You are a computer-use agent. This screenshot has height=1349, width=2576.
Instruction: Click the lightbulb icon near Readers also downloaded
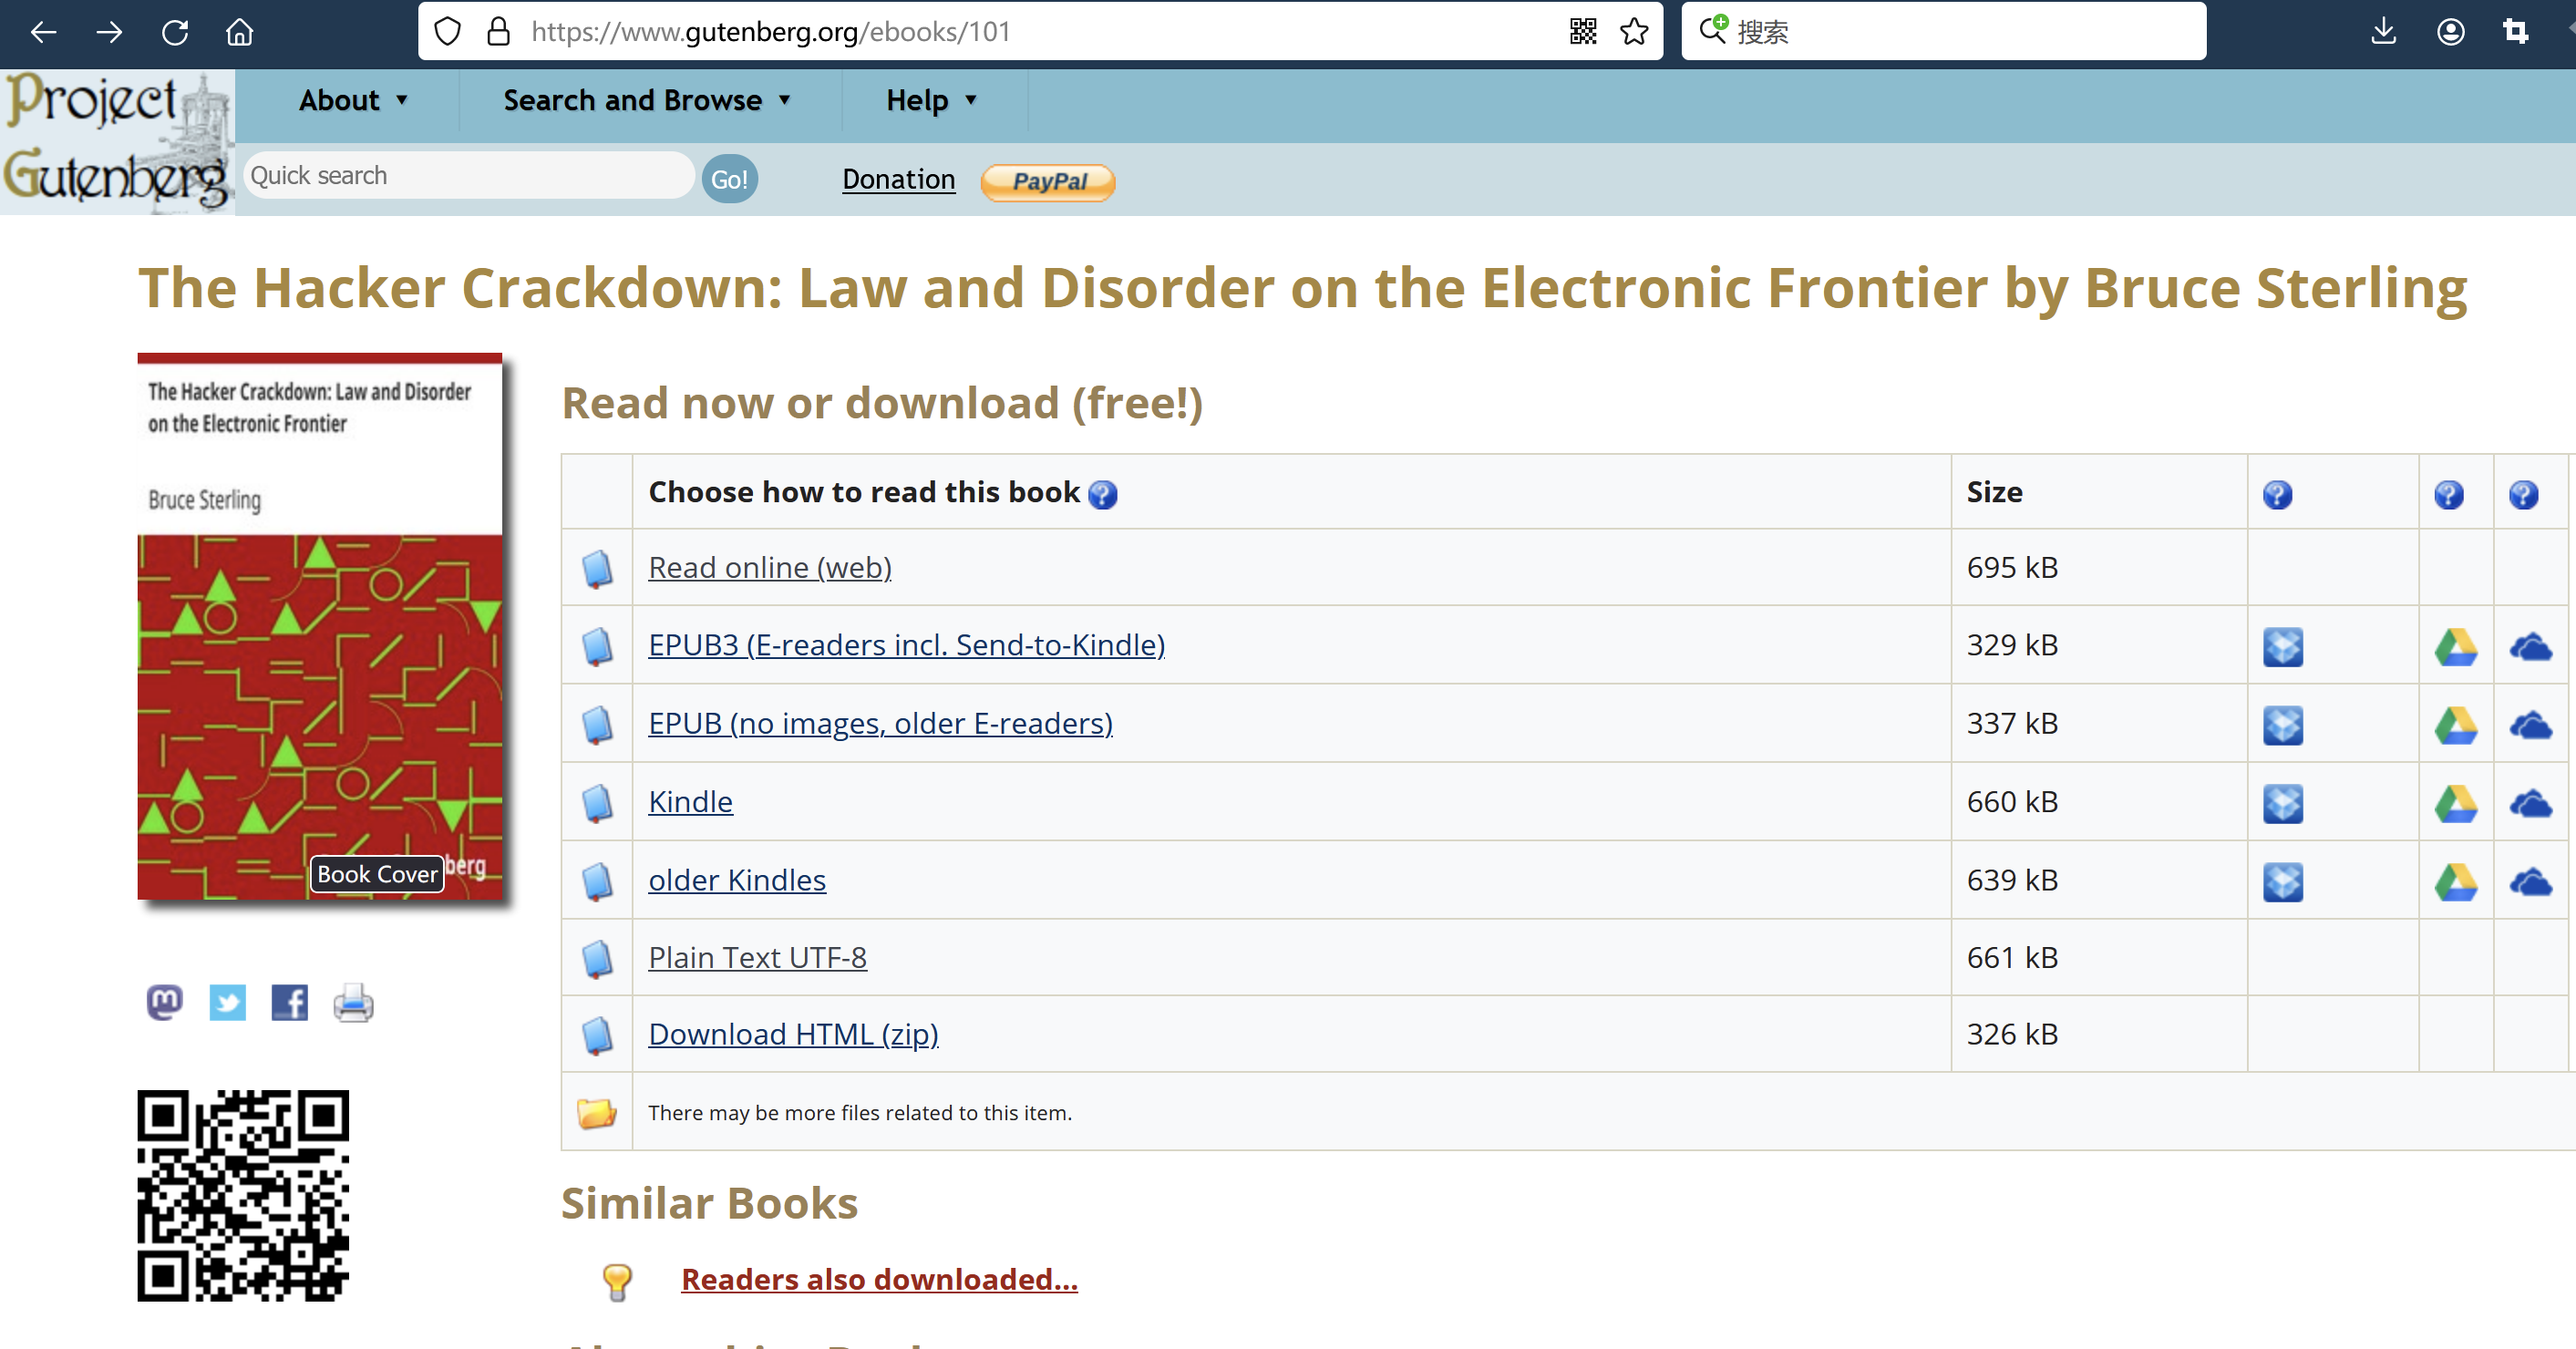(x=617, y=1281)
